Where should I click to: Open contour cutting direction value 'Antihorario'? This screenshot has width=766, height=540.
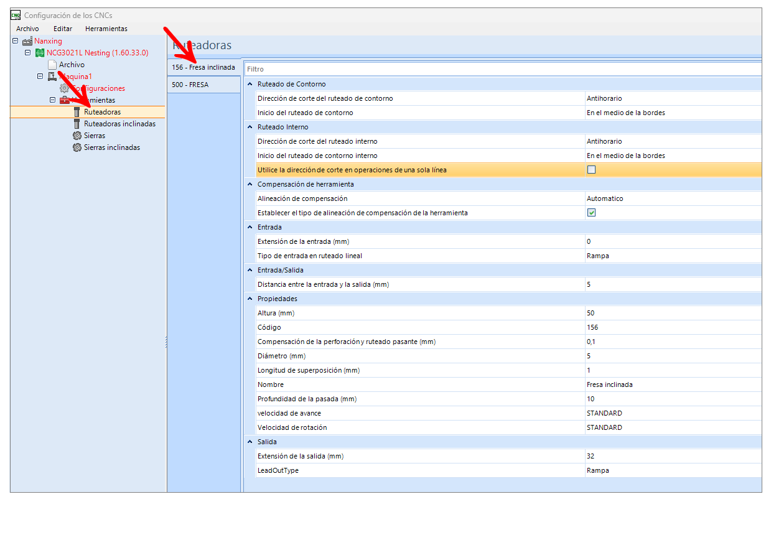[673, 98]
